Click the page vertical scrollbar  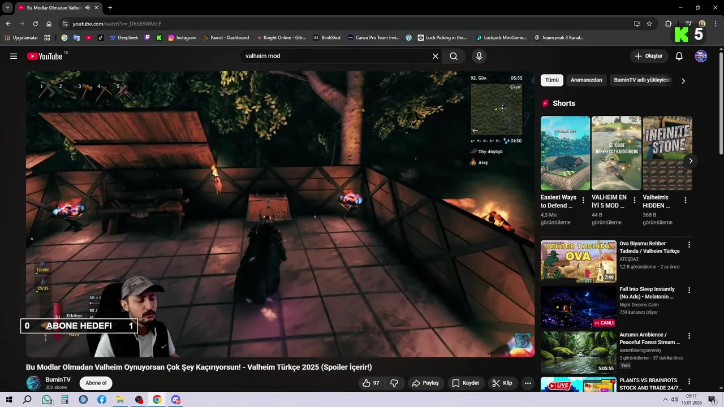[x=721, y=103]
